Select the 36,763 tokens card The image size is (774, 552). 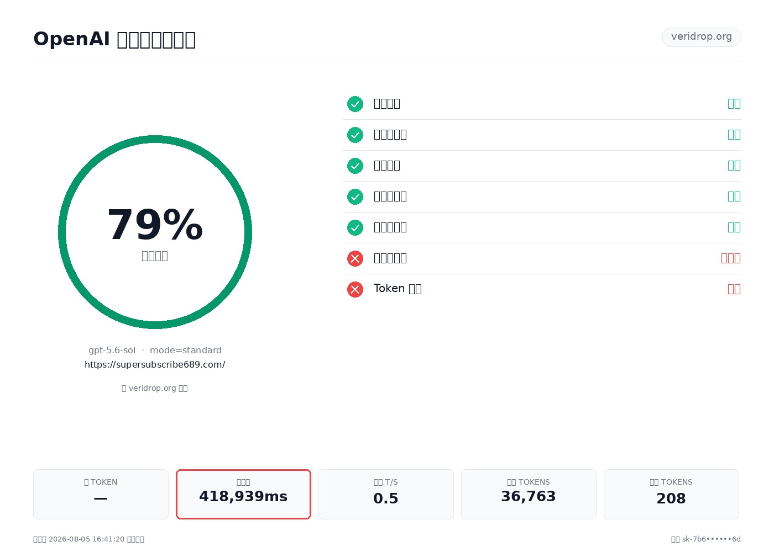click(529, 494)
